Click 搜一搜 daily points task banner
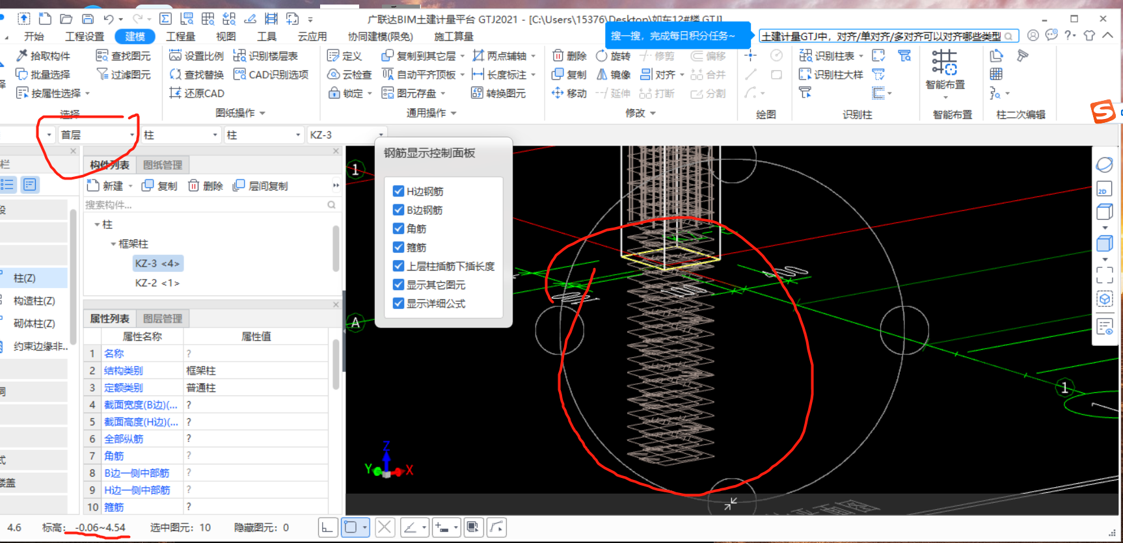The image size is (1123, 543). pyautogui.click(x=673, y=36)
